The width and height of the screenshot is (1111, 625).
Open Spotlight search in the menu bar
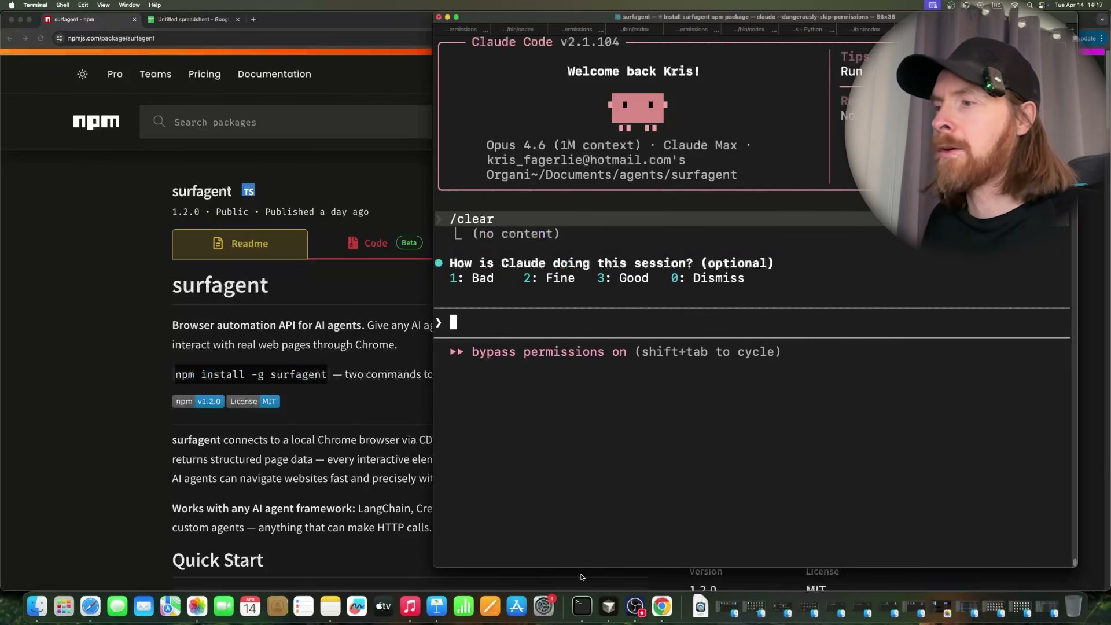1030,5
